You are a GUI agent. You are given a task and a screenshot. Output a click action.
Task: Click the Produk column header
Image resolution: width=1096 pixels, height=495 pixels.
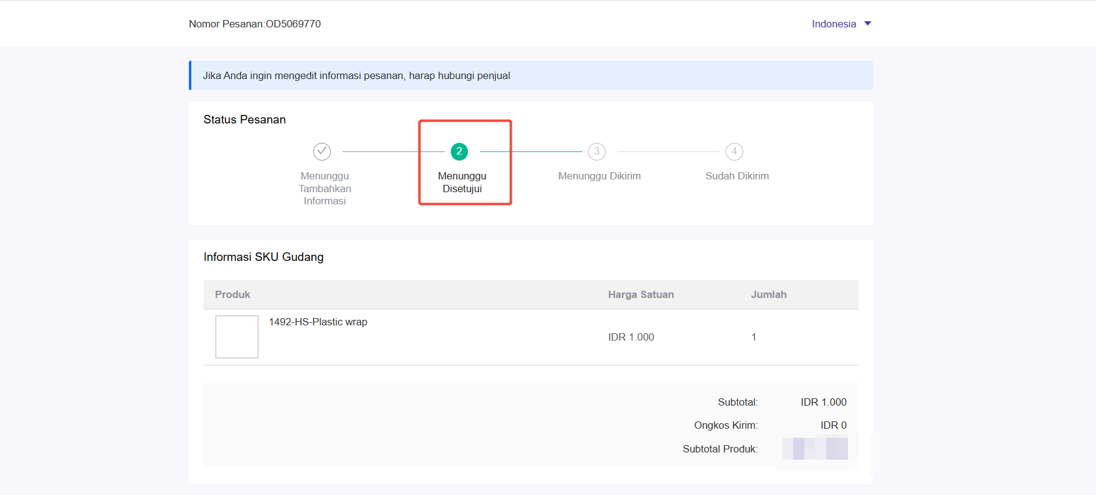(232, 294)
